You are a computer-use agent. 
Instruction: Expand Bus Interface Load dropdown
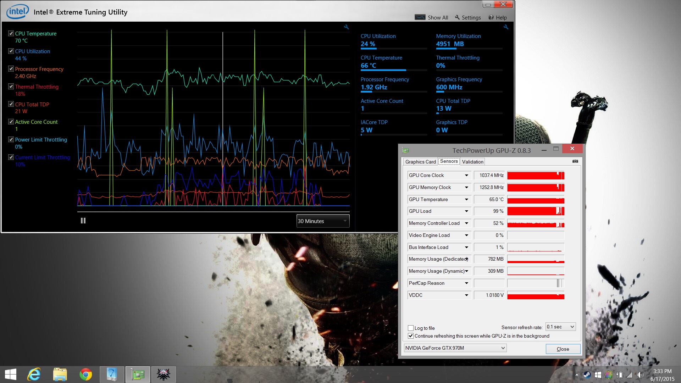pos(466,247)
